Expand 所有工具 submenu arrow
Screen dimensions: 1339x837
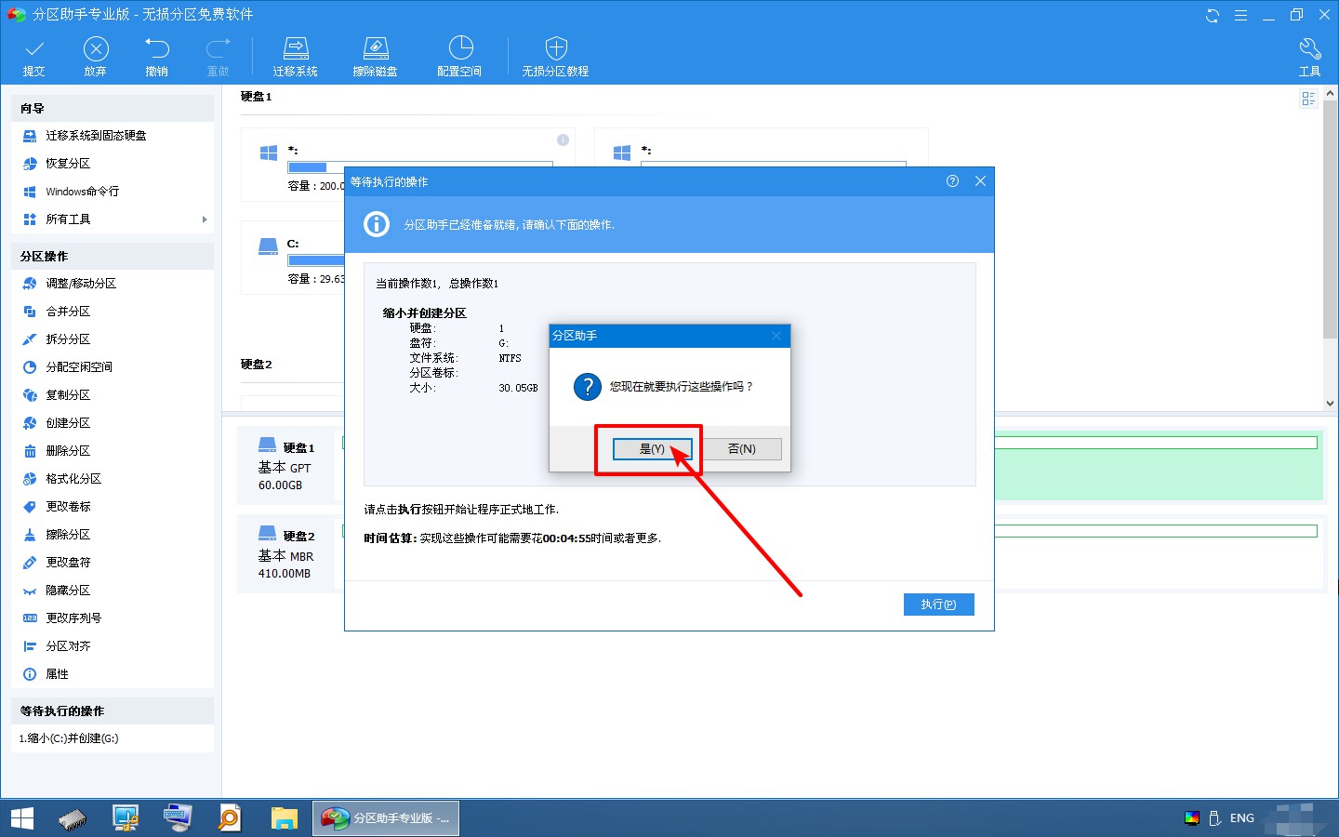point(205,219)
